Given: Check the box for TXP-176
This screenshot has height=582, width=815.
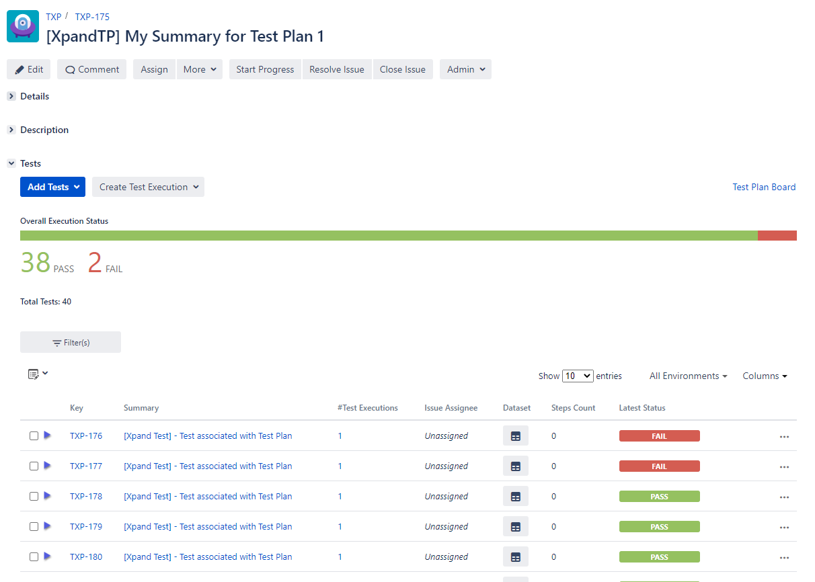Looking at the screenshot, I should tap(34, 436).
